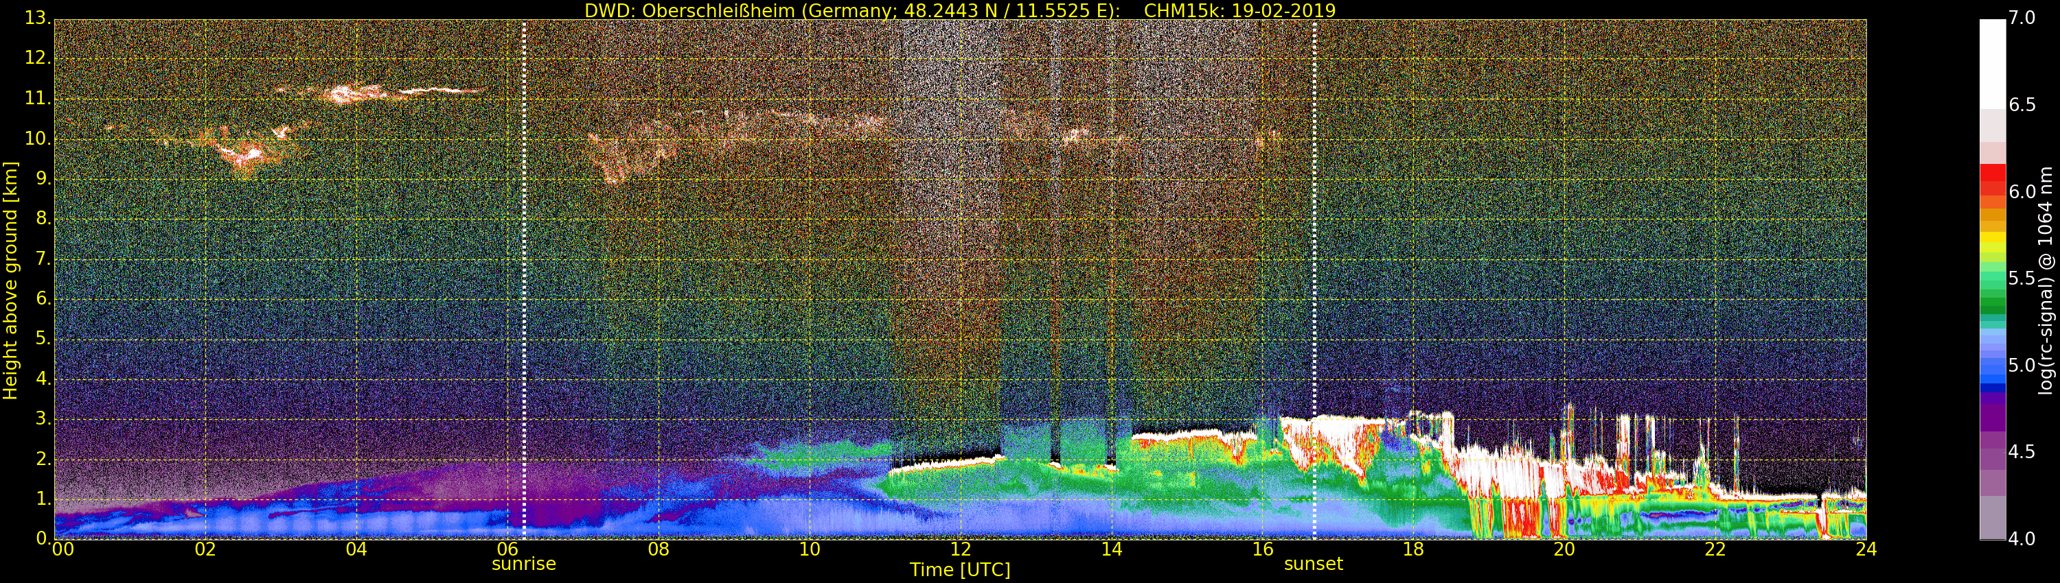Click the 'CHM15k: 19-02-2019' title portion
2060x583 pixels.
(x=1239, y=10)
